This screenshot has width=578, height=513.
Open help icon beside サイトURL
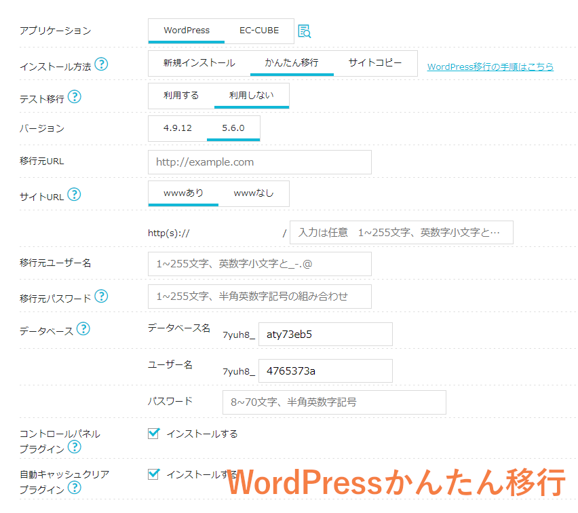[x=74, y=194]
